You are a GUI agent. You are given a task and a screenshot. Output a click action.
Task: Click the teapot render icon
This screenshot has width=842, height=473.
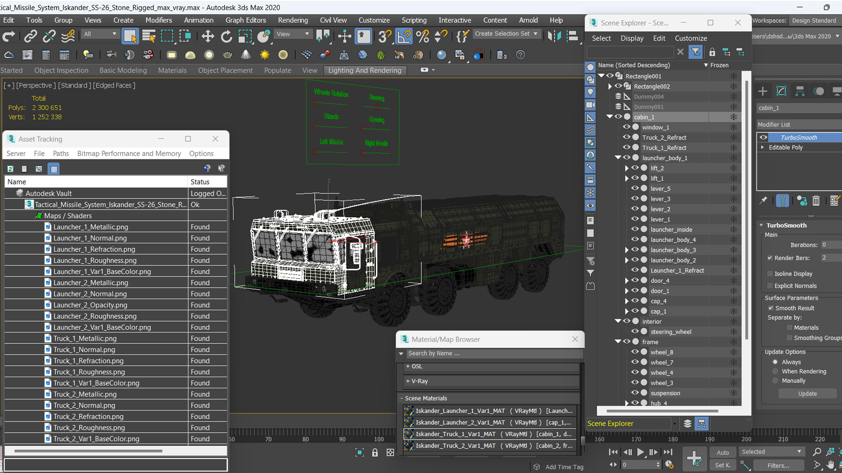227,55
